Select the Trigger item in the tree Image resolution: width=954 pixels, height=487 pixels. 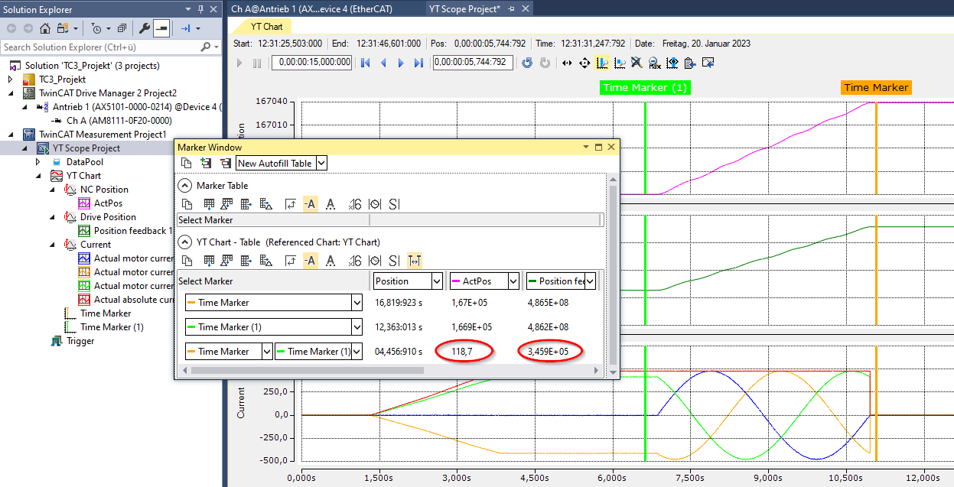80,341
